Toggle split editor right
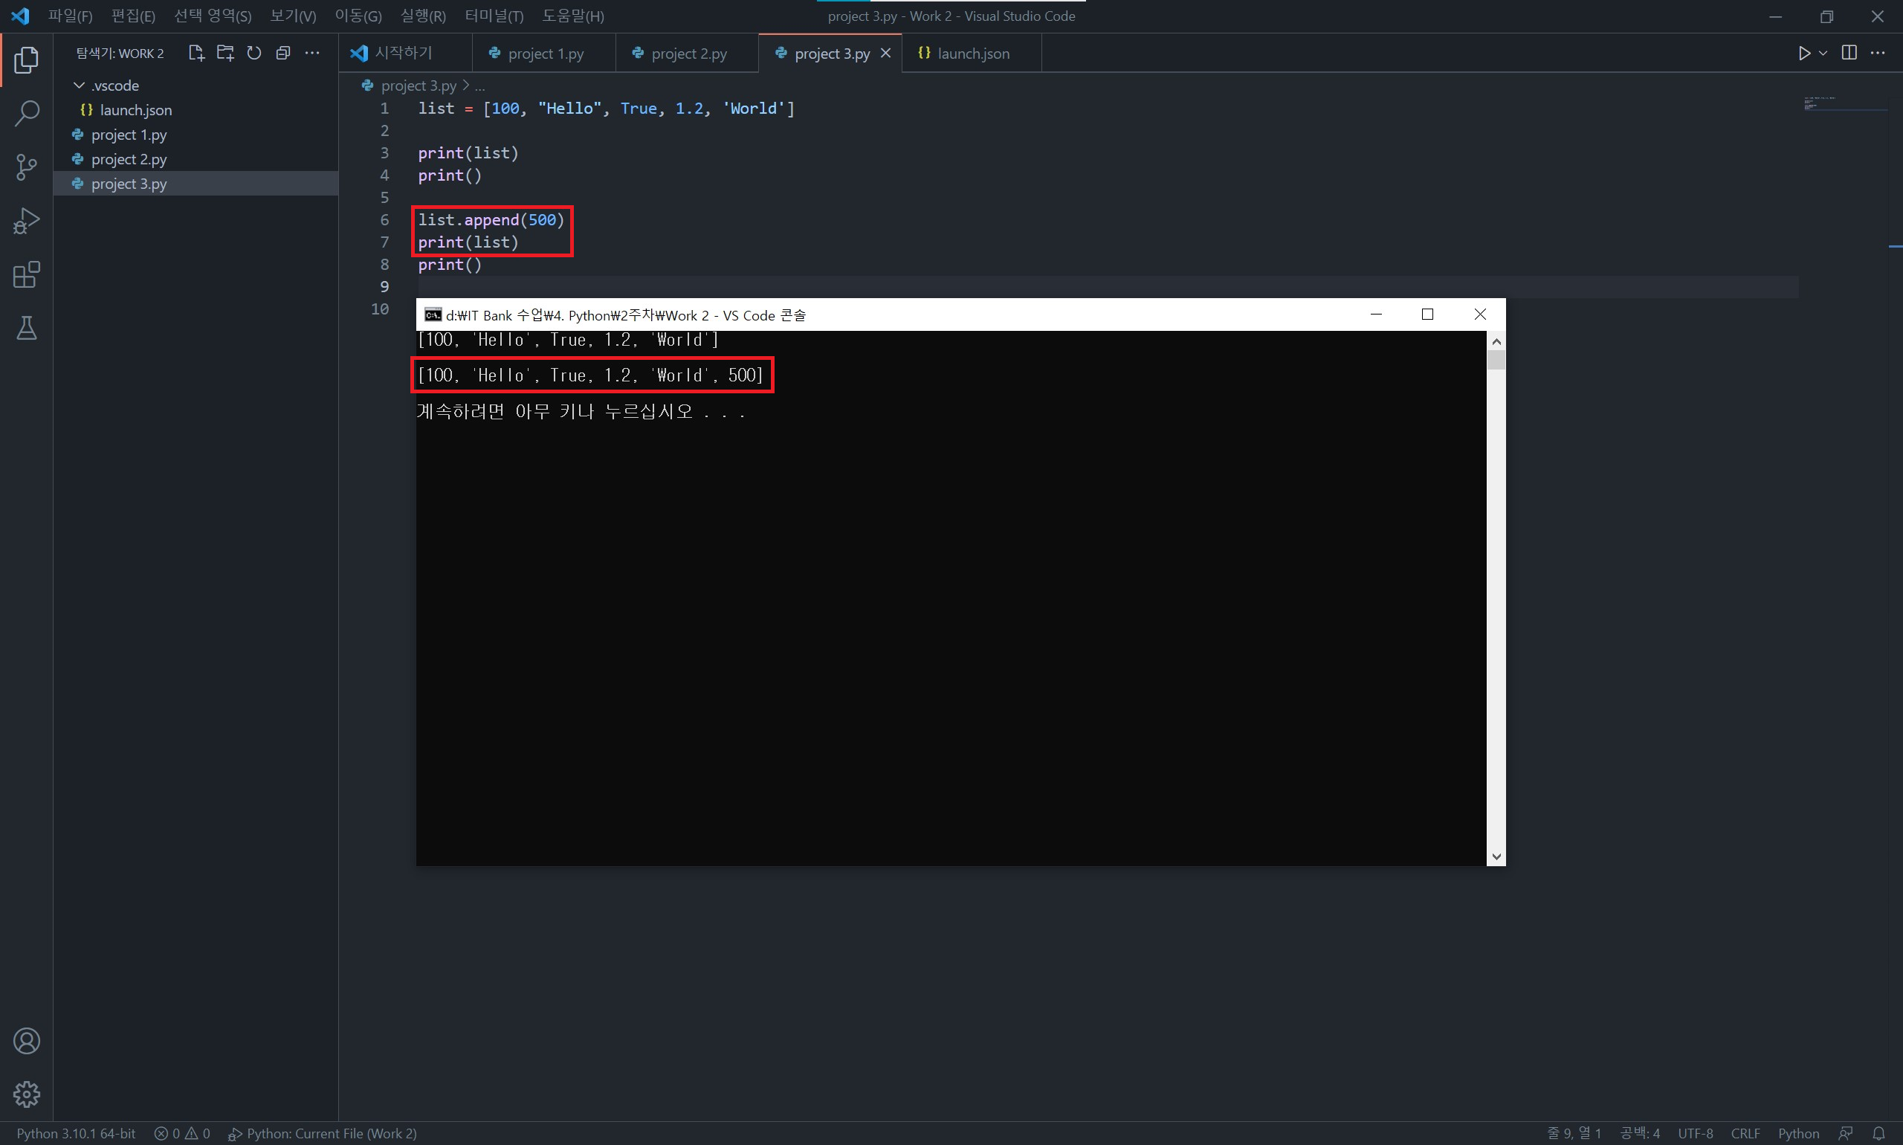This screenshot has width=1903, height=1145. pos(1848,54)
